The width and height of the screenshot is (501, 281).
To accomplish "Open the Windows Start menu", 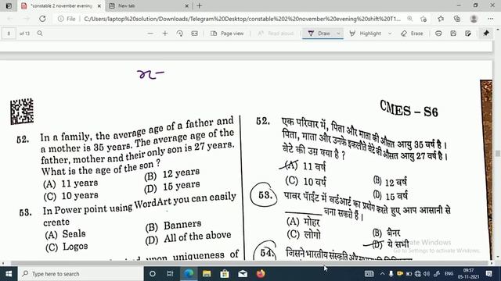I will 9,274.
